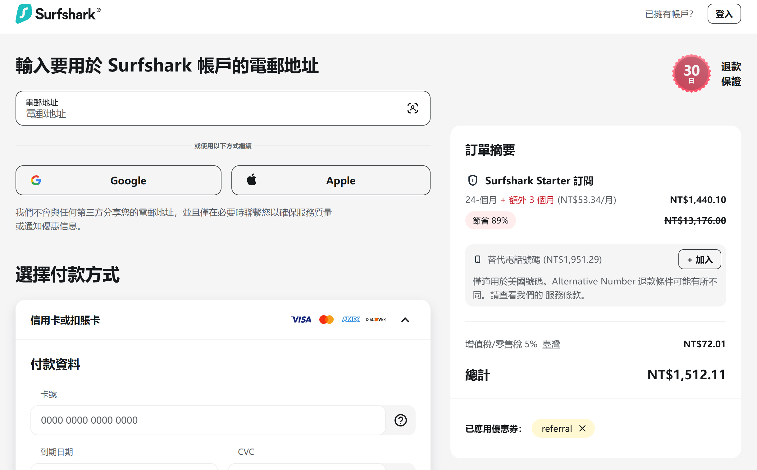Open the 服務條款 terms link
Screen dimensions: 757x470
pyautogui.click(x=563, y=295)
